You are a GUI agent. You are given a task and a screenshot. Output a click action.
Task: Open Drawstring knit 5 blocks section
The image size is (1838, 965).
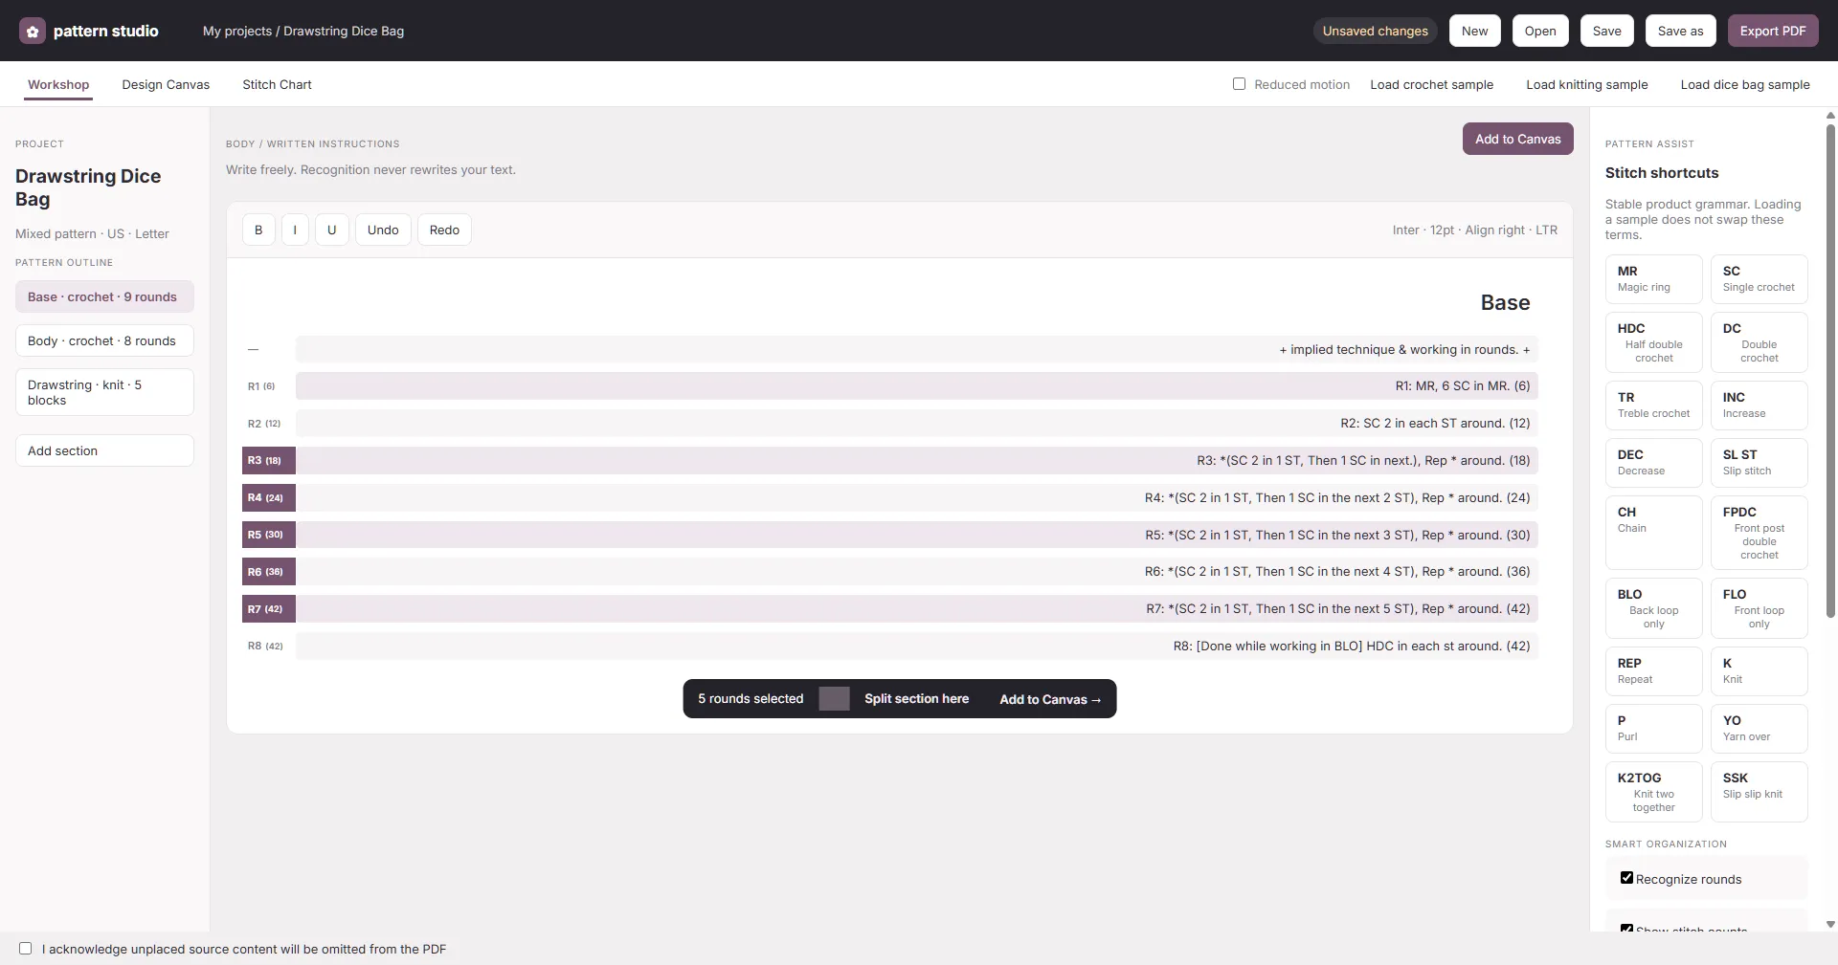coord(104,392)
